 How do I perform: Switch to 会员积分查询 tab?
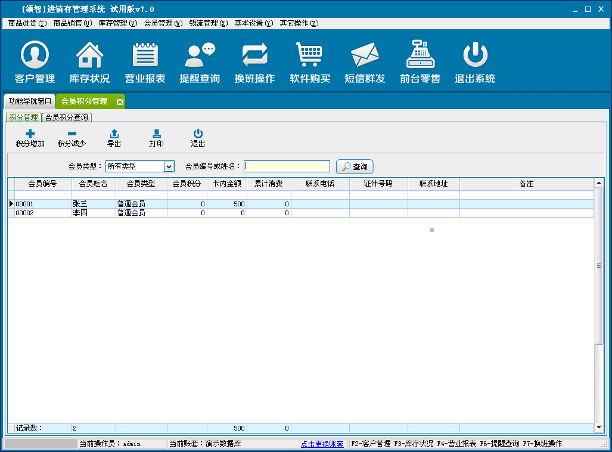67,117
